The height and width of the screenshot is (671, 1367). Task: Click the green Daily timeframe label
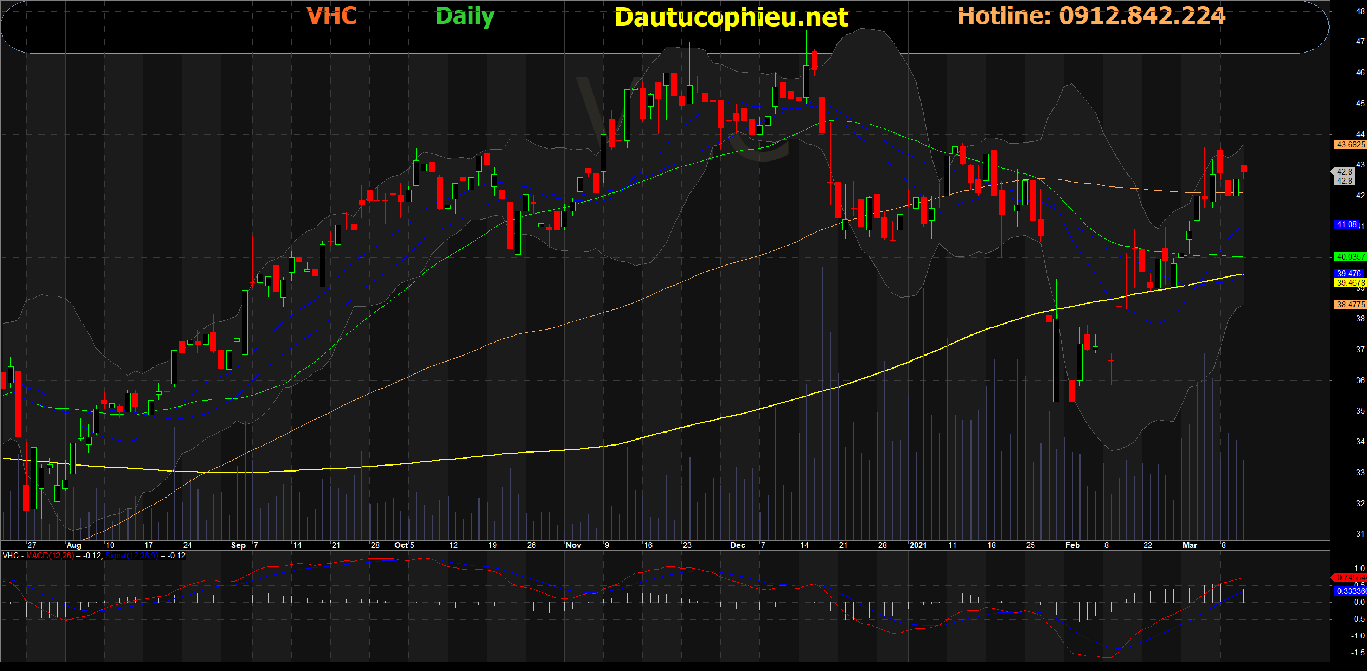click(464, 16)
